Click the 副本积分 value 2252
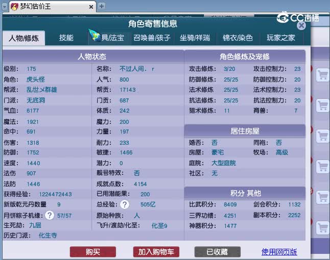330x260 pixels. (x=294, y=215)
